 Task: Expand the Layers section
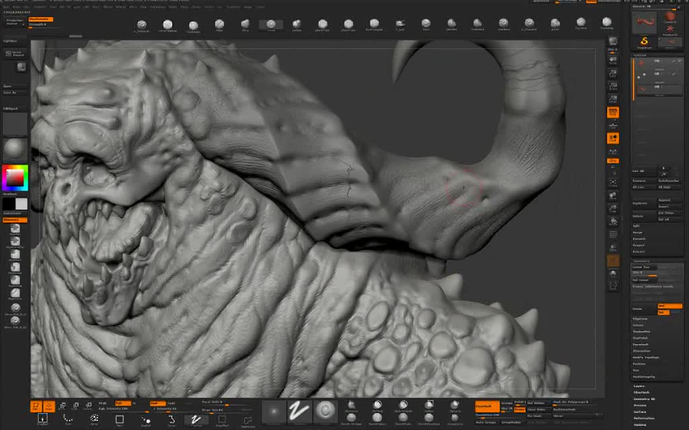click(639, 386)
